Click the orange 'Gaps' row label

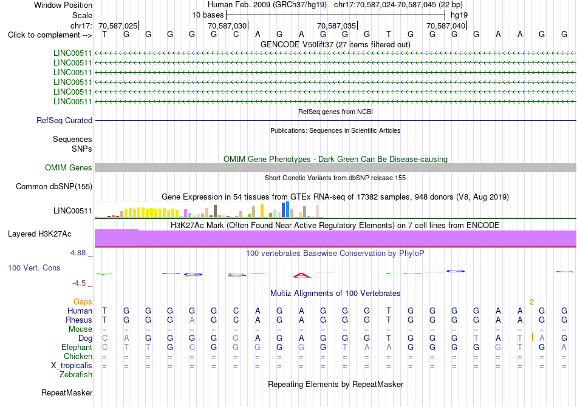pos(83,301)
